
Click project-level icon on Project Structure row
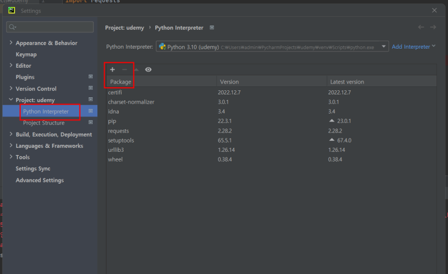point(90,122)
